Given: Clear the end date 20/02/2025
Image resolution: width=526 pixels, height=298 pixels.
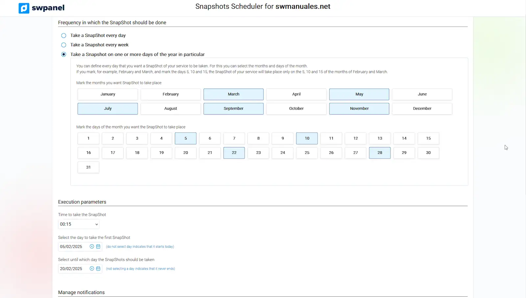Looking at the screenshot, I should 92,268.
